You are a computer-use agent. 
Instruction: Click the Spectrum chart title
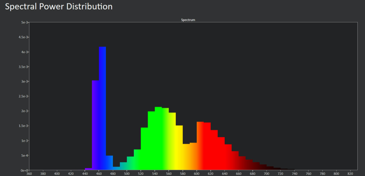(188, 20)
